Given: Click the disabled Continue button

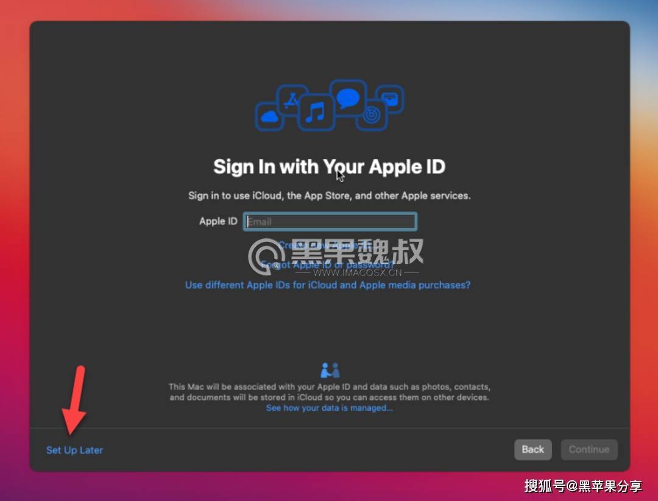Looking at the screenshot, I should (x=589, y=449).
